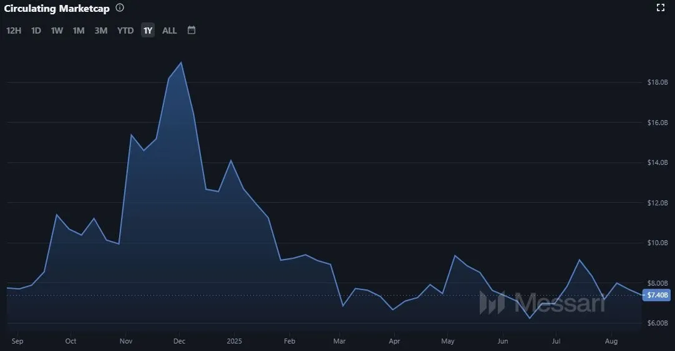Image resolution: width=675 pixels, height=351 pixels.
Task: Click the Apr x-axis label
Action: [394, 341]
